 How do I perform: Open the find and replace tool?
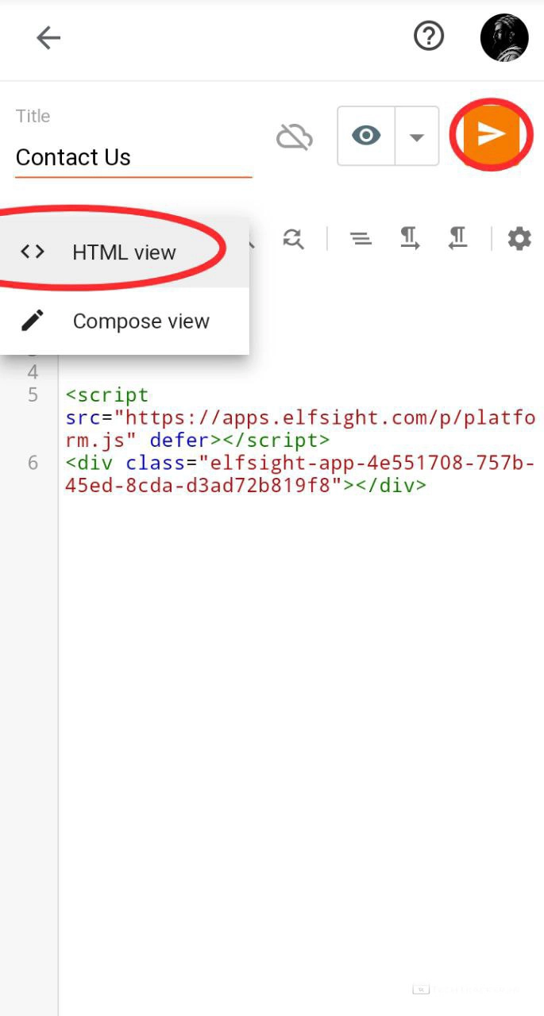pos(293,238)
